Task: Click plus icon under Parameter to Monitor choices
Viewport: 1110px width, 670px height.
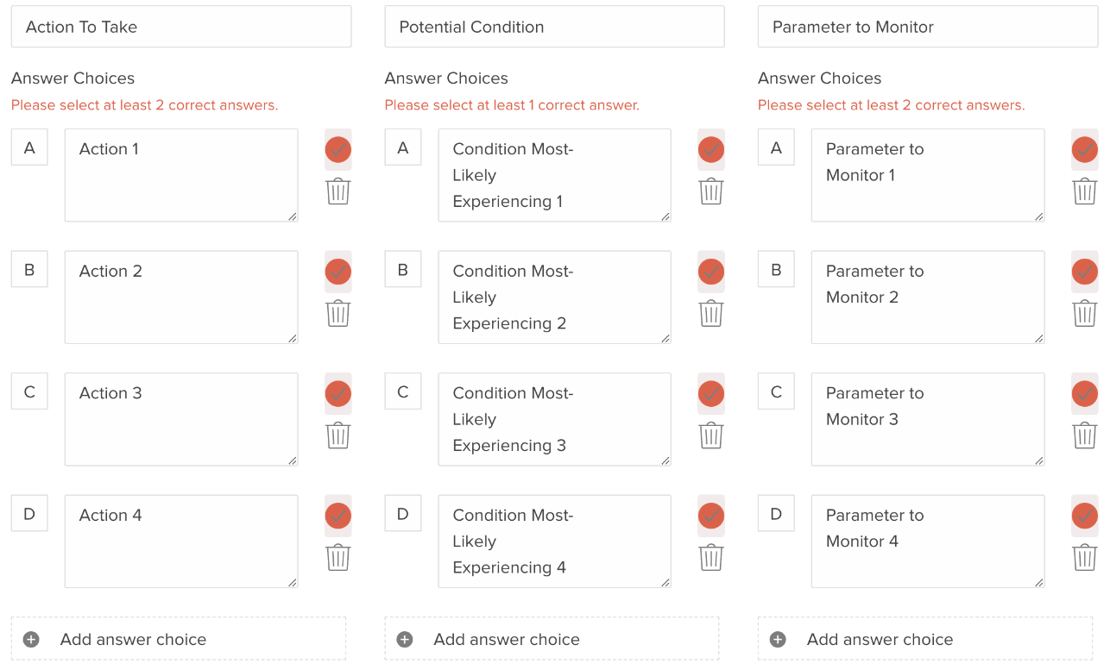Action: click(778, 640)
